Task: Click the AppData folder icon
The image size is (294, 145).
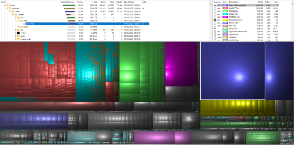Action: (x=10, y=8)
